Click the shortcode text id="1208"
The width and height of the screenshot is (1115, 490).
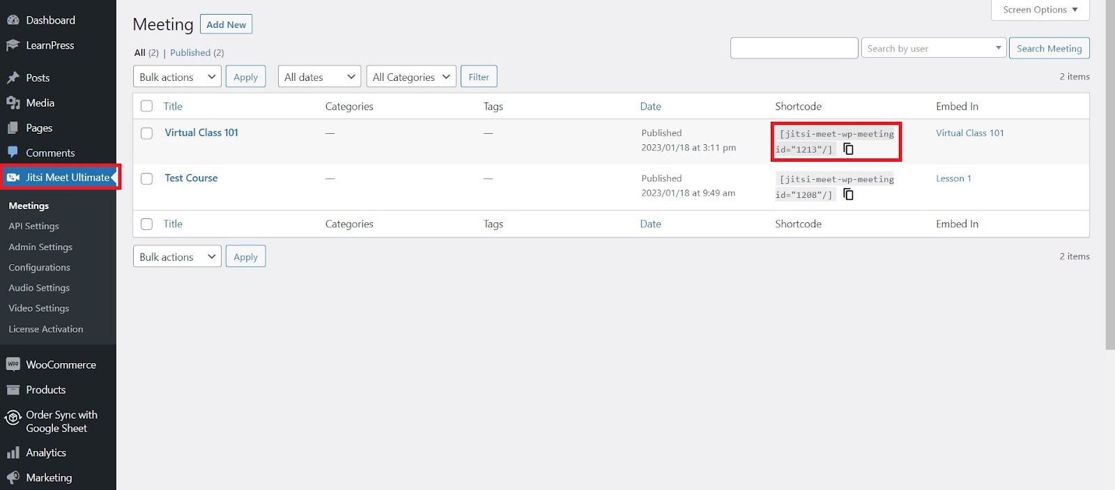click(x=803, y=194)
